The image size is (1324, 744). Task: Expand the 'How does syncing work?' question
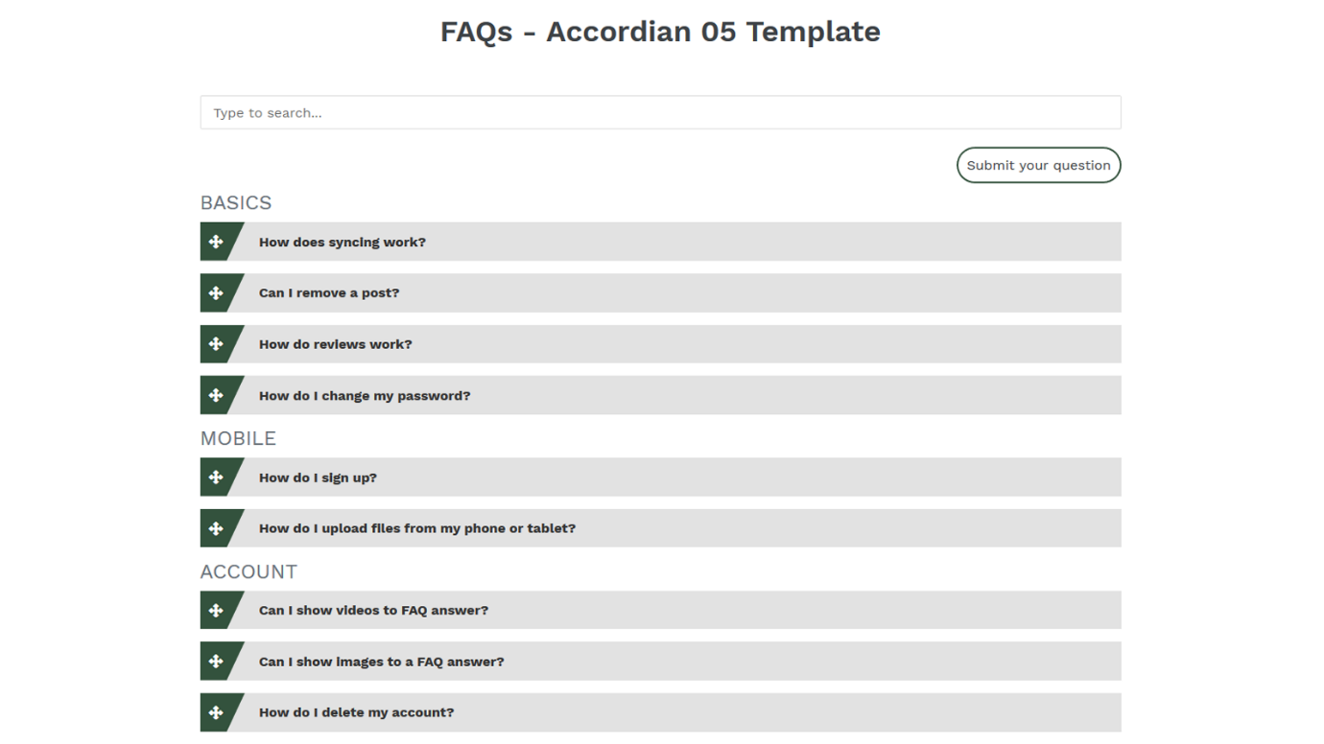(343, 243)
